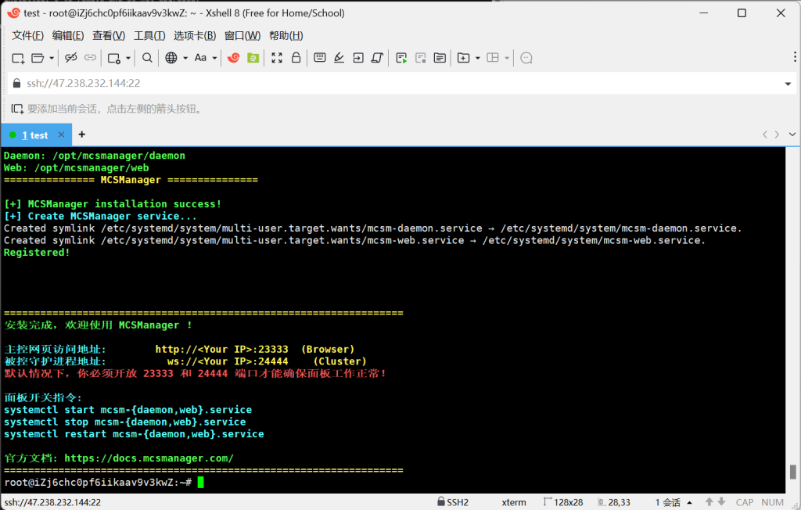This screenshot has height=510, width=801.
Task: Click the send/transfer arrow icon
Action: click(x=358, y=58)
